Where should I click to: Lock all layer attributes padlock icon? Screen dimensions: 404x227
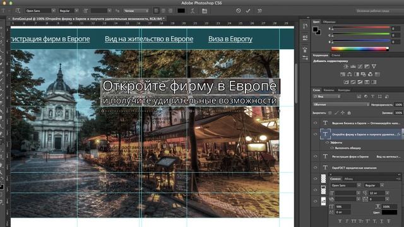click(349, 113)
